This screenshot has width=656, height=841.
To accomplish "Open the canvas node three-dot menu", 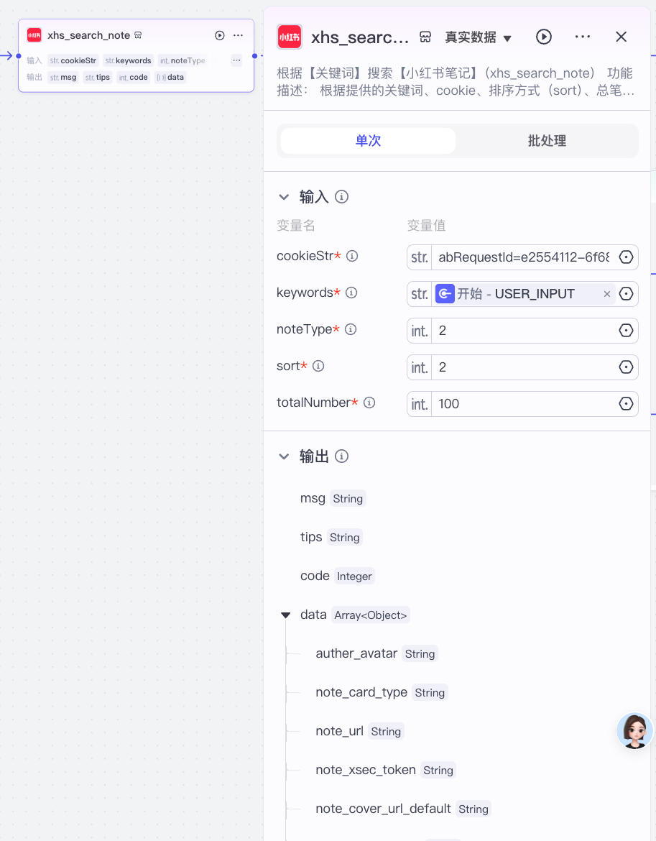I will pyautogui.click(x=238, y=35).
